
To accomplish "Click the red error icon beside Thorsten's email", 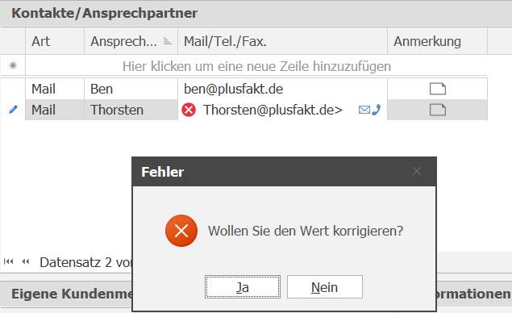I will pos(189,110).
